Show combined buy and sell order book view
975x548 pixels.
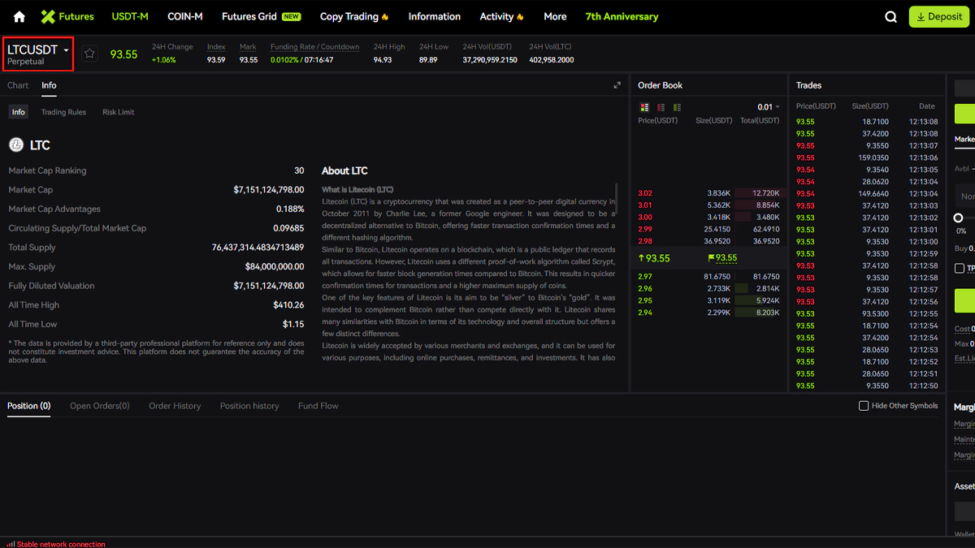coord(645,107)
